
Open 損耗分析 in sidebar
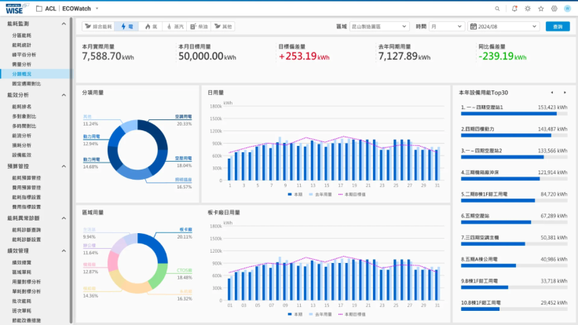(22, 145)
